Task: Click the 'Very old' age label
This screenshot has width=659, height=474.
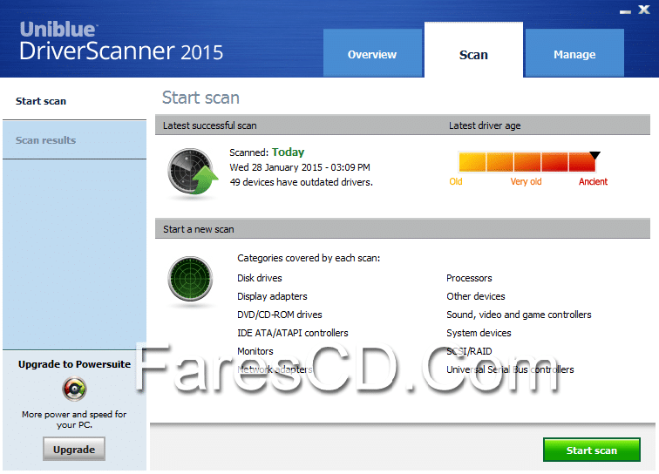Action: 526,181
